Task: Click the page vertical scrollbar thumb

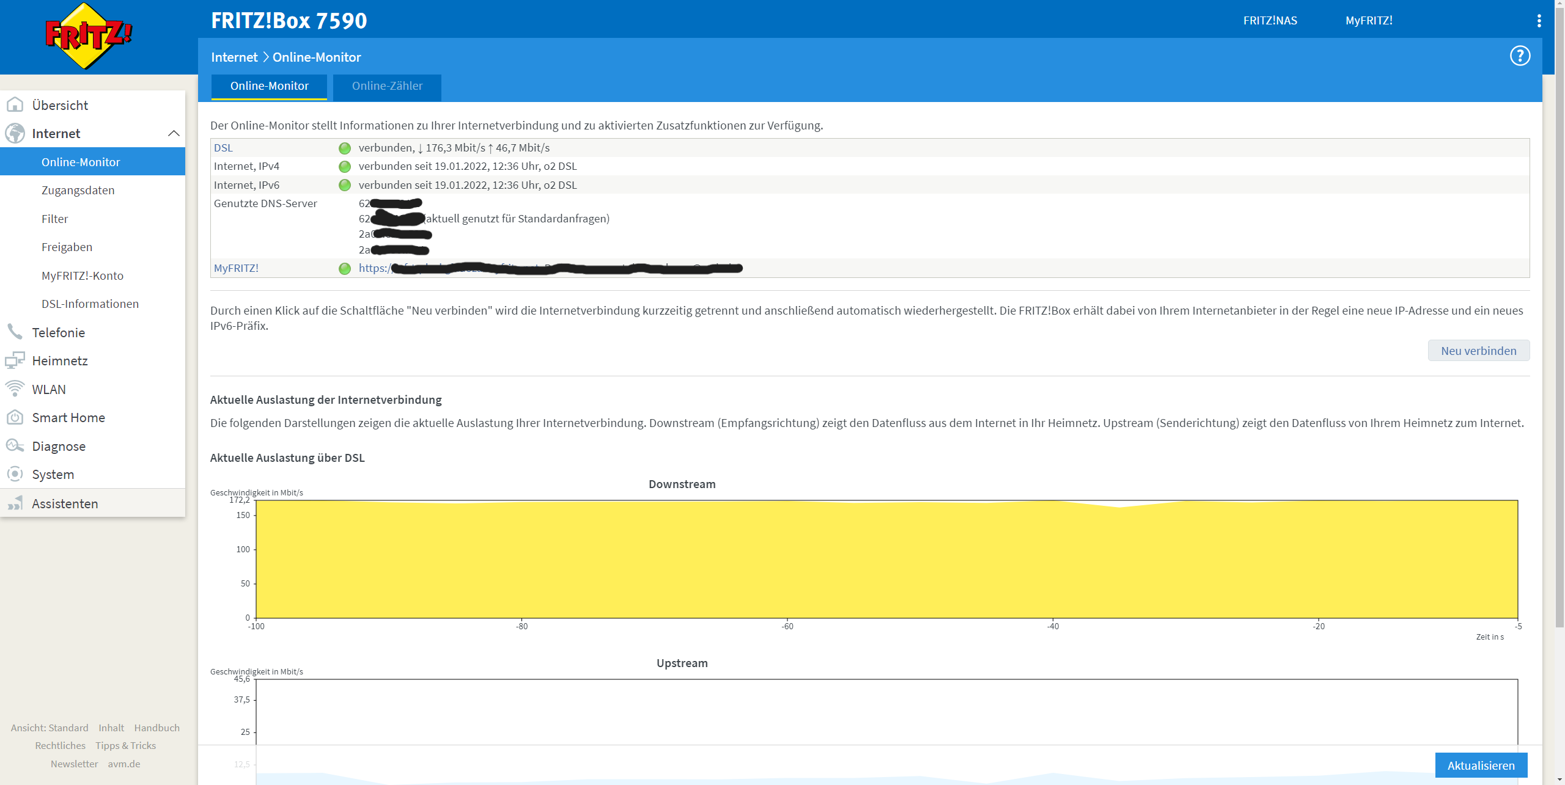Action: point(1559,318)
